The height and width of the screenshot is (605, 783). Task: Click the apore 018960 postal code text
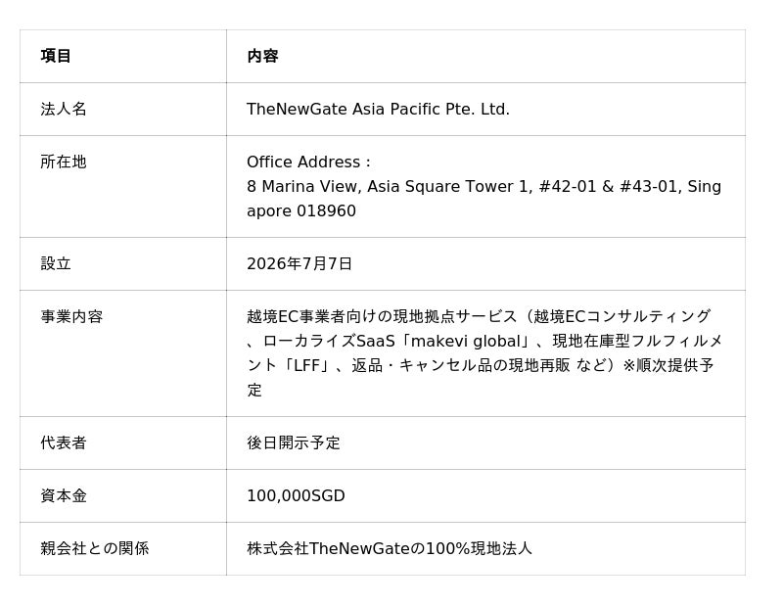click(301, 210)
